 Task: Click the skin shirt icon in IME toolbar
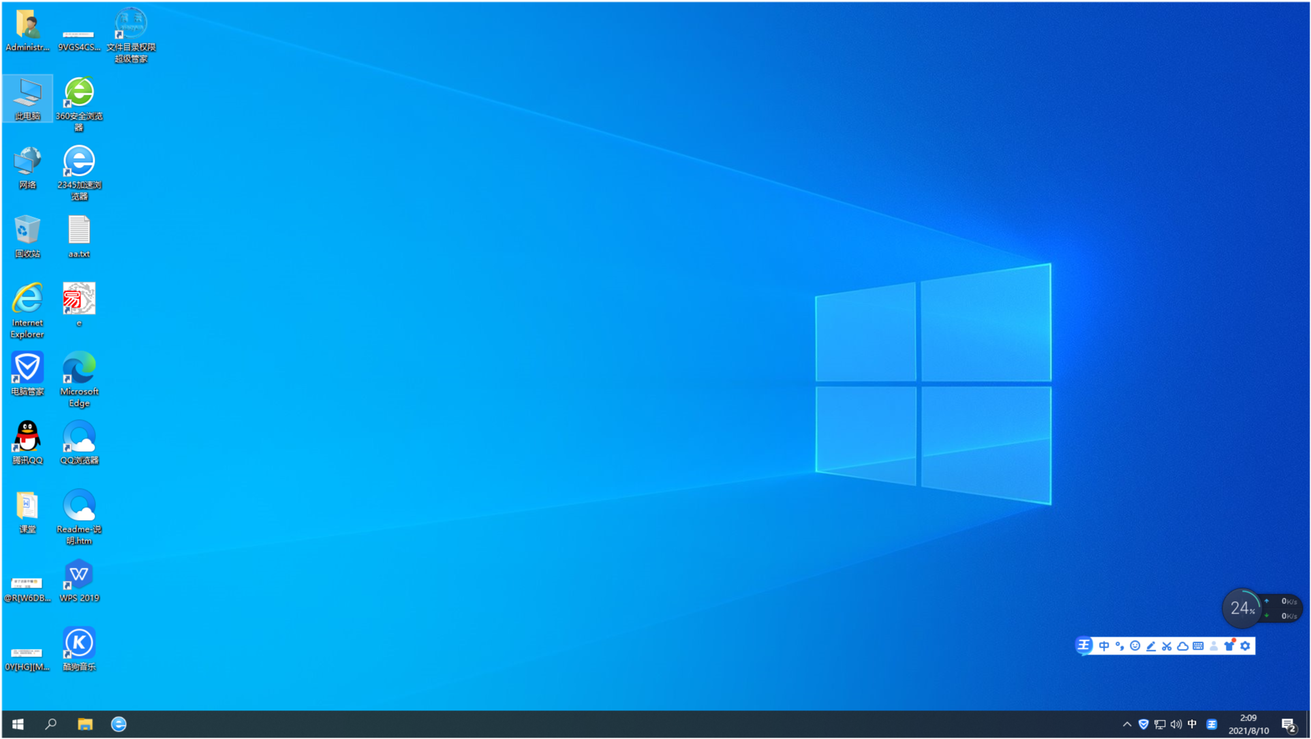click(x=1229, y=646)
